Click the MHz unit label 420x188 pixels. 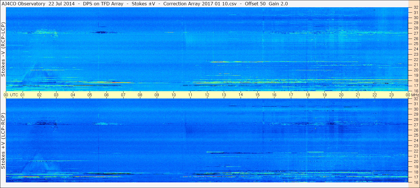415,95
